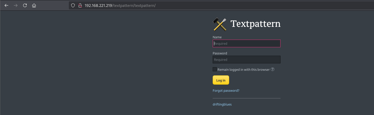Image resolution: width=374 pixels, height=115 pixels.
Task: Open the Forgot password? link
Action: (226, 90)
